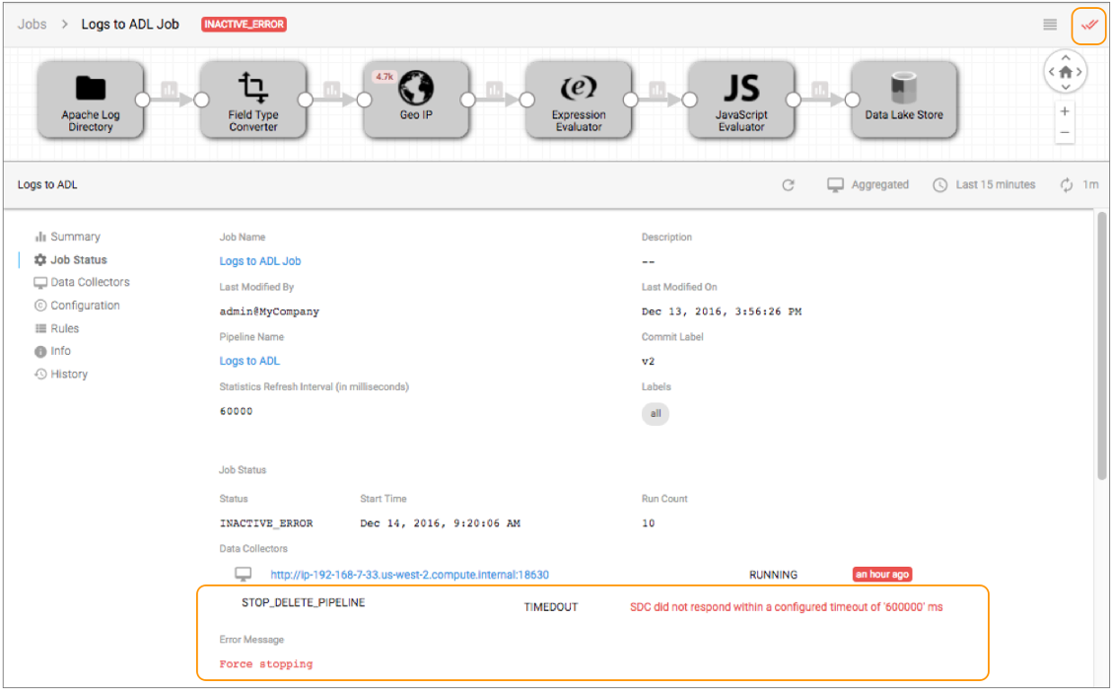
Task: Select the Expression Evaluator stage
Action: tap(579, 100)
